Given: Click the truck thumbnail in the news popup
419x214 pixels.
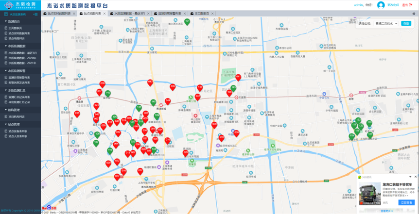Looking at the screenshot, I should coord(370,193).
